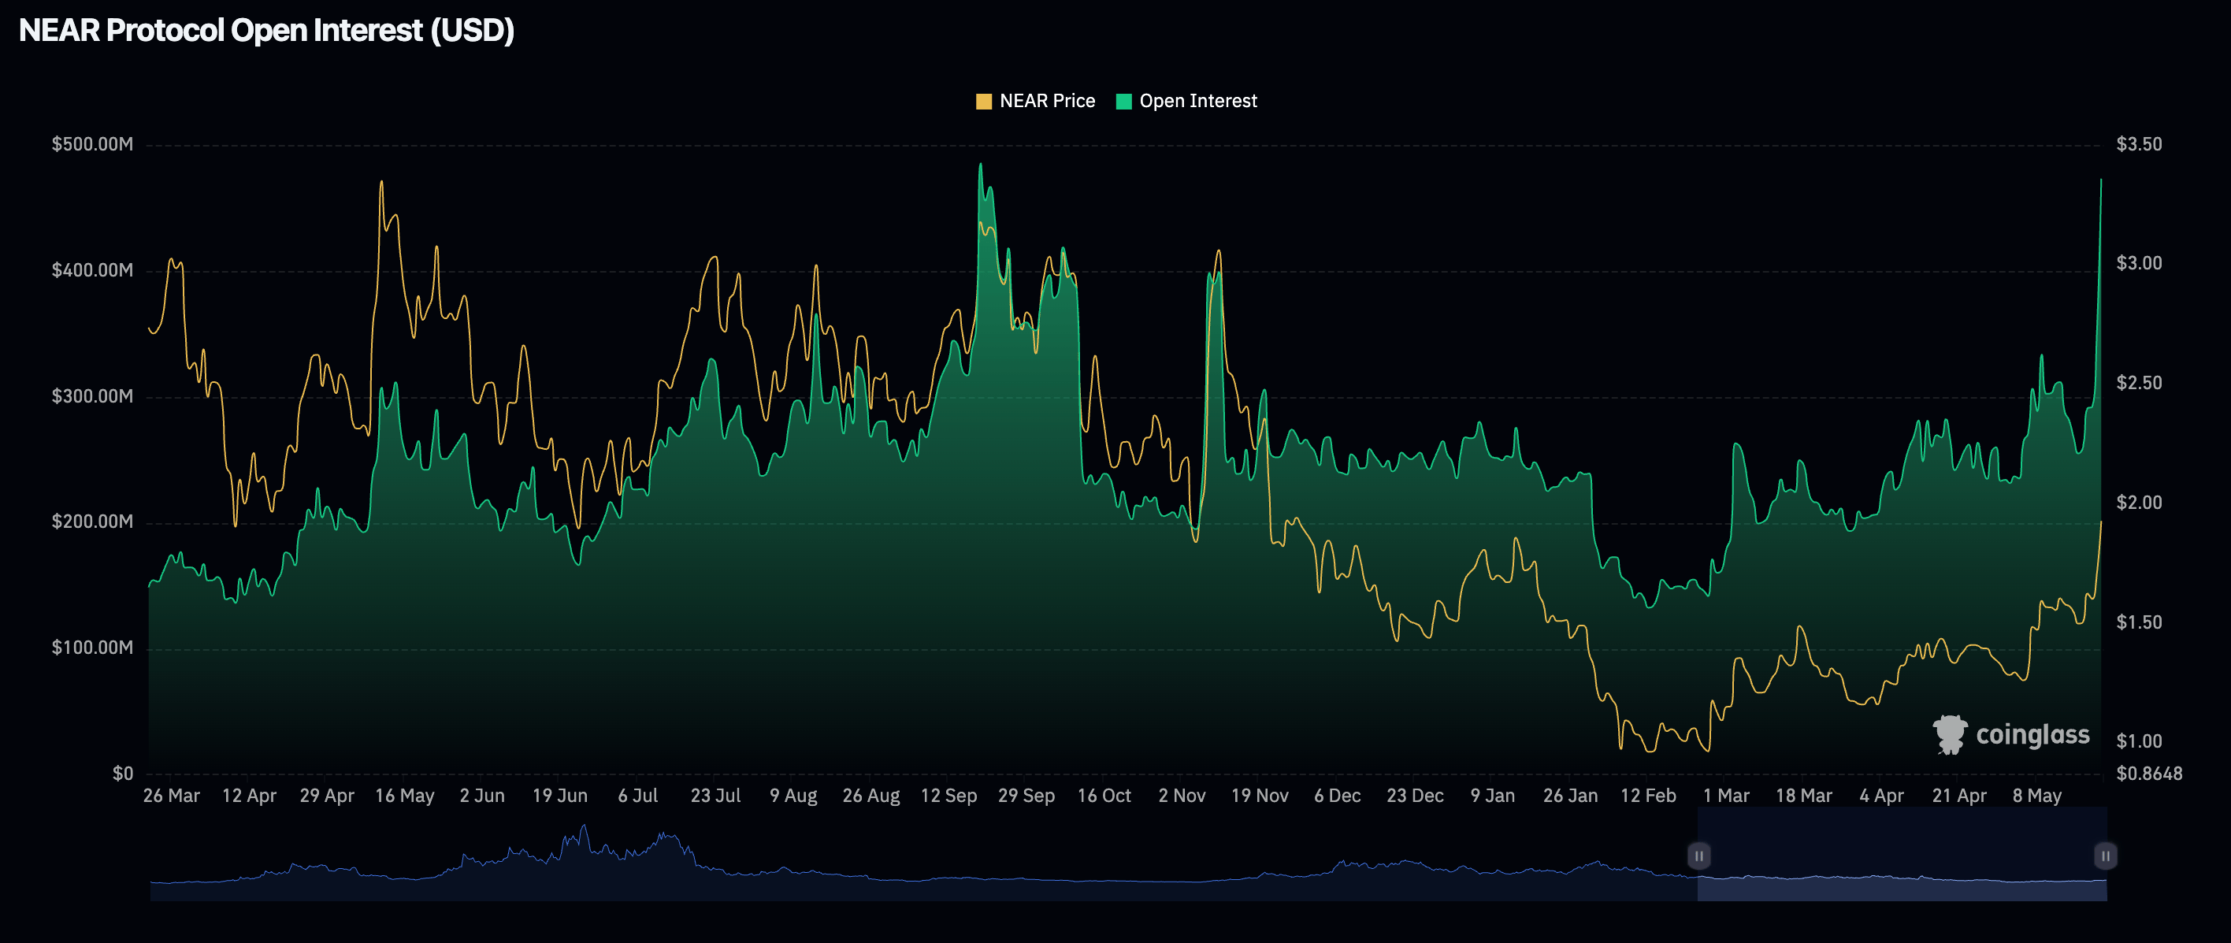Click the 26 Aug date label
This screenshot has width=2231, height=943.
click(870, 796)
